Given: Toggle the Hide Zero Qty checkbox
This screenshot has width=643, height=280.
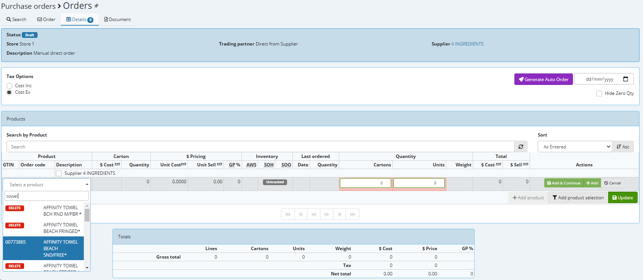Looking at the screenshot, I should point(599,93).
